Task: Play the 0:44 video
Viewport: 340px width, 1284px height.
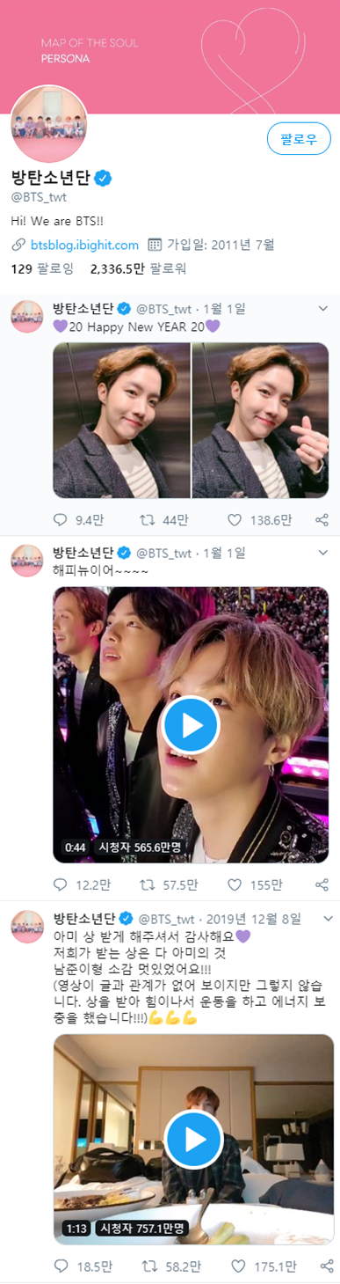Action: tap(191, 724)
